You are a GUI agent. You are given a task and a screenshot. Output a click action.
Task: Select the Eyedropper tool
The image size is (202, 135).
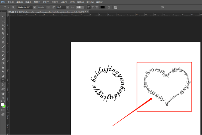pos(3,38)
